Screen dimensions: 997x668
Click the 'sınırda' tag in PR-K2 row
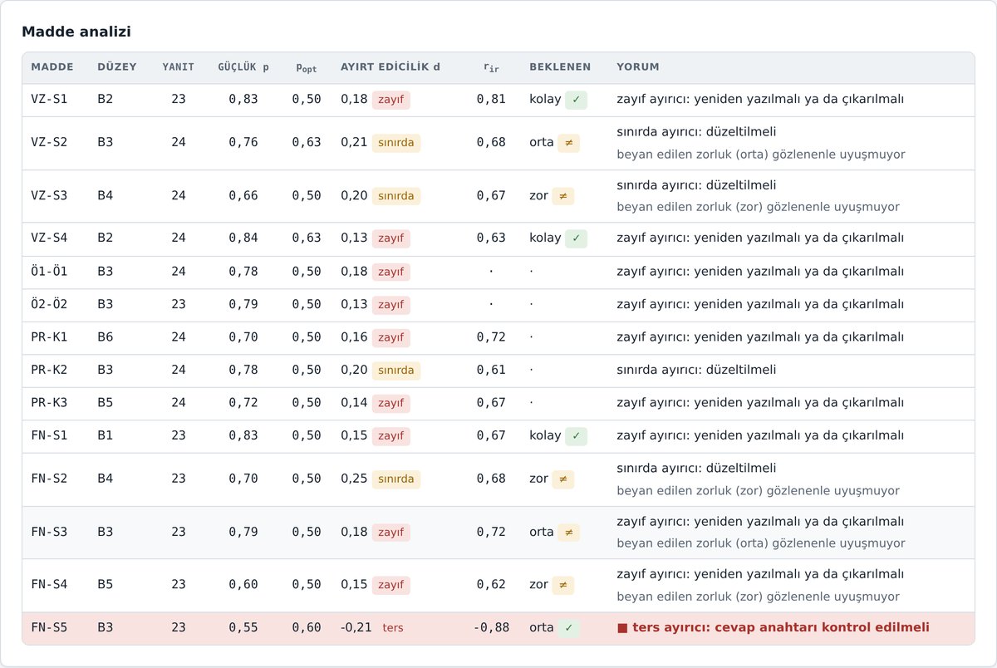pyautogui.click(x=395, y=371)
